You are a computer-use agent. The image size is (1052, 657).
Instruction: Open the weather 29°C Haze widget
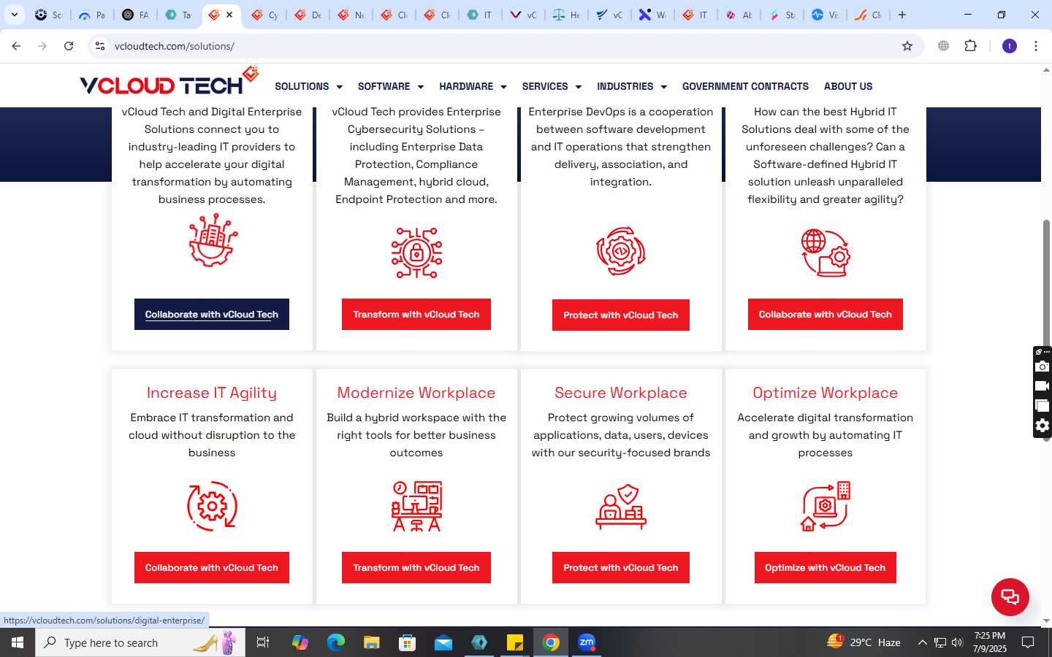coord(864,642)
